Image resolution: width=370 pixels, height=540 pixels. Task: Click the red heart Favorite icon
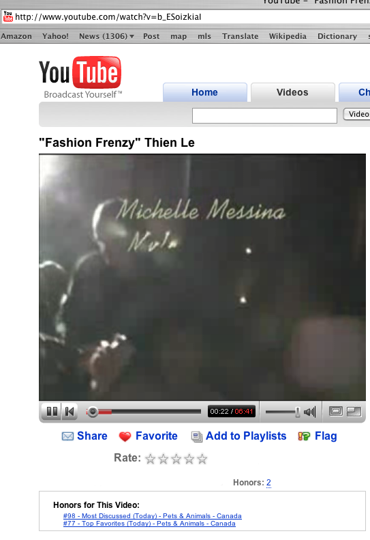[125, 437]
